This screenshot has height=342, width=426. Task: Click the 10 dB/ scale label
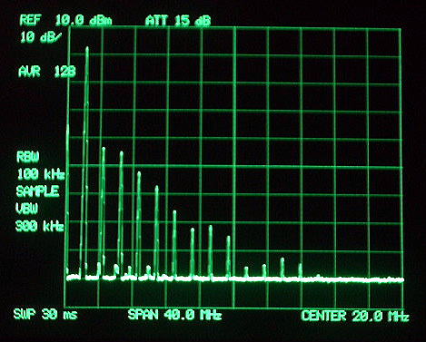[41, 37]
